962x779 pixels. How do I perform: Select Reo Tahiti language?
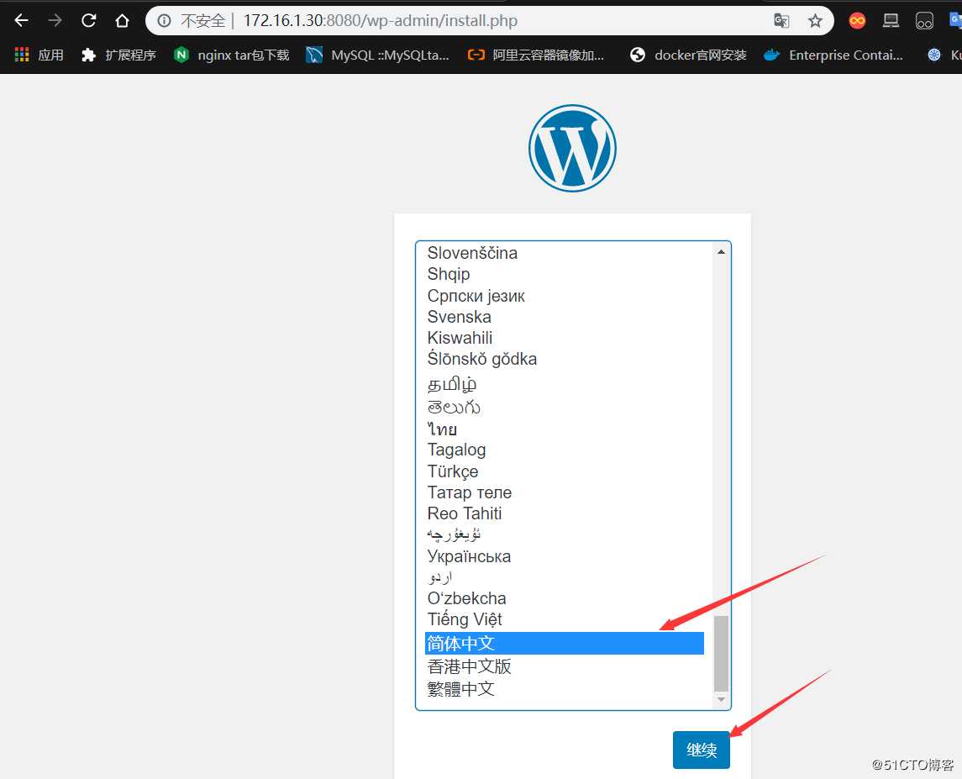pos(565,513)
